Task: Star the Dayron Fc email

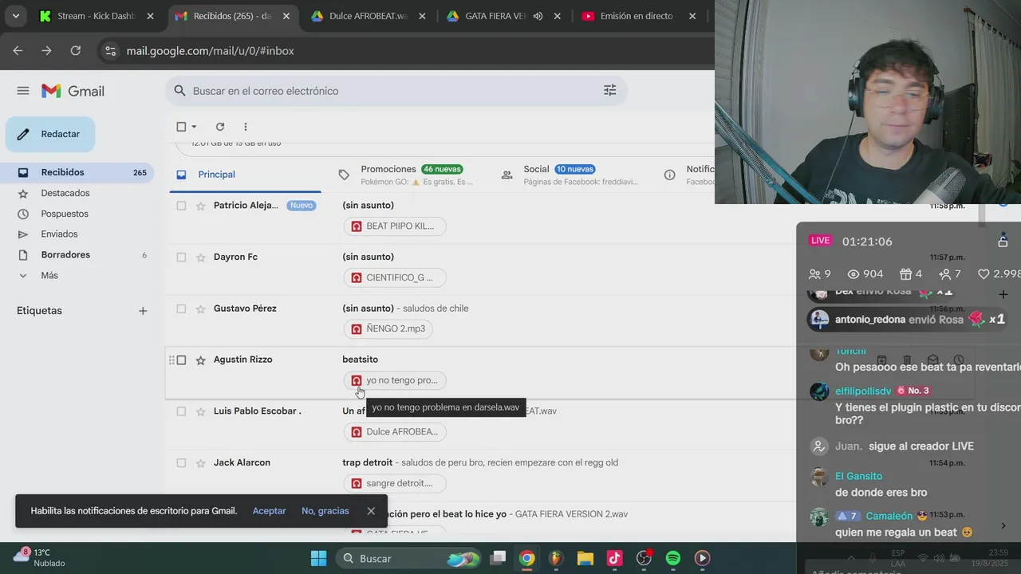Action: 201,258
